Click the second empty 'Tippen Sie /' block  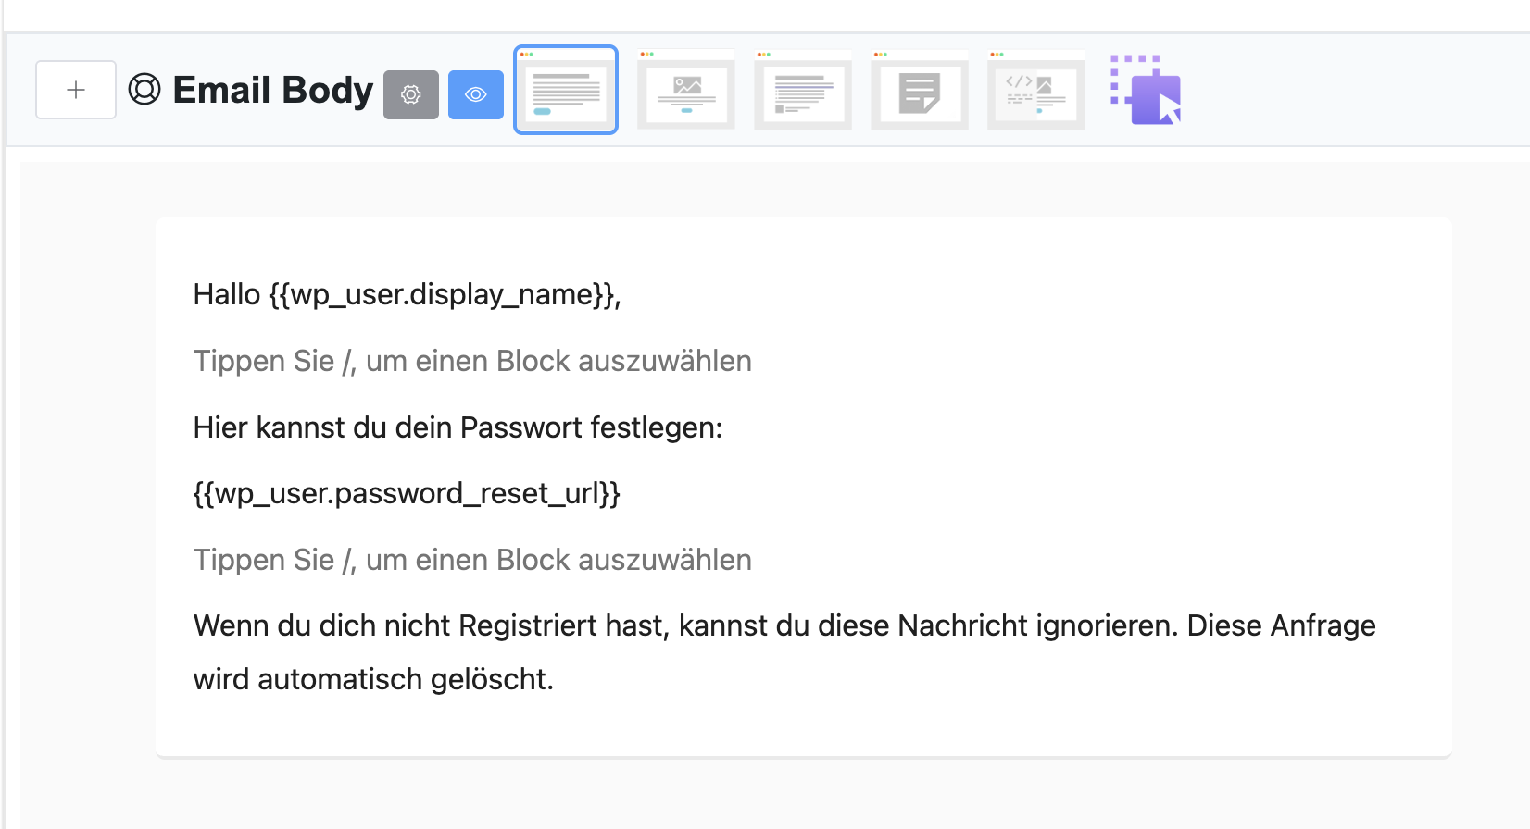(x=472, y=560)
